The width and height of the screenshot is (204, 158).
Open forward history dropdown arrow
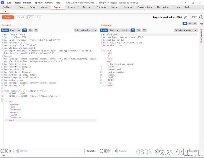coord(41,17)
